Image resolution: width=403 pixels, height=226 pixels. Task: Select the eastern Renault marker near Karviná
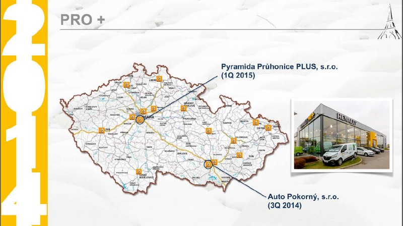coord(268,128)
